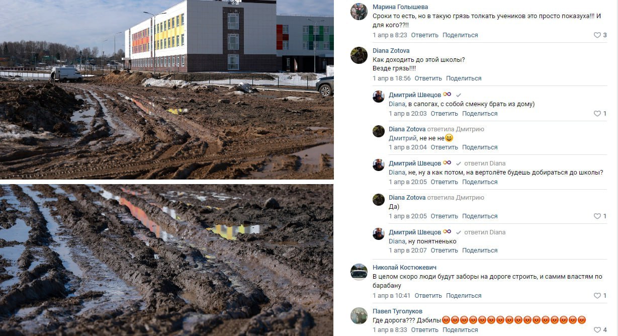Click Дмитрий Швецов's avatar on the 20:03 reply
Viewport: 618px width, 336px height.
click(378, 97)
